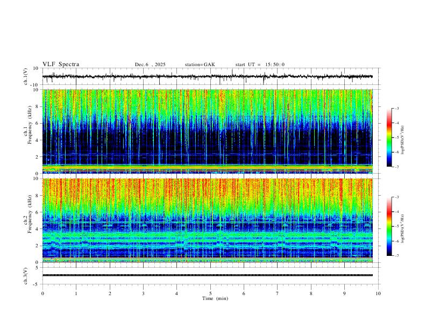426x329 pixels.
Task: Click the "start UT = 15:50:0" text
Action: point(260,65)
